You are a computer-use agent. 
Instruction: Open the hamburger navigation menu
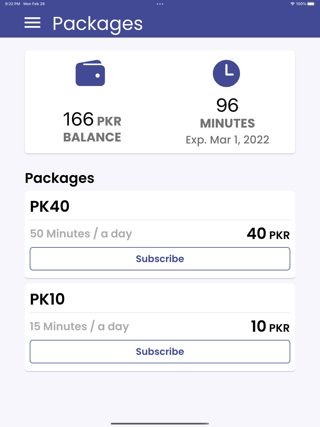pyautogui.click(x=32, y=23)
